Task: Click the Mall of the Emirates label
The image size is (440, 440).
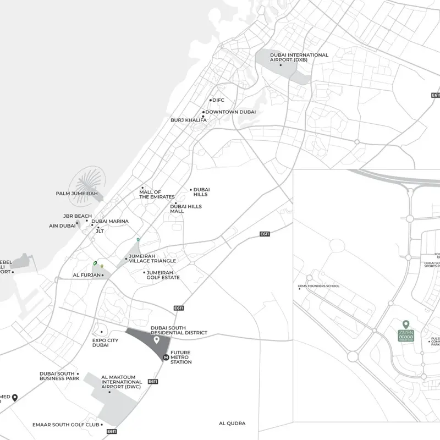Action: coord(157,194)
